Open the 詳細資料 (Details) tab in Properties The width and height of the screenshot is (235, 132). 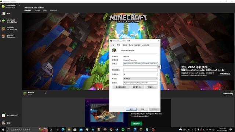coord(137,45)
